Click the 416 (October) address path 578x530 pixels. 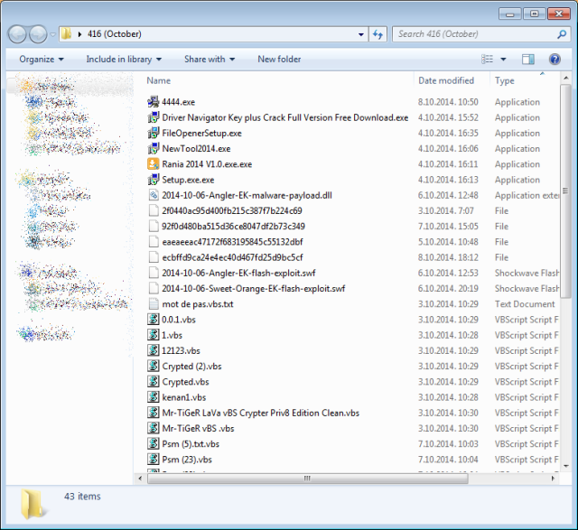pyautogui.click(x=115, y=34)
